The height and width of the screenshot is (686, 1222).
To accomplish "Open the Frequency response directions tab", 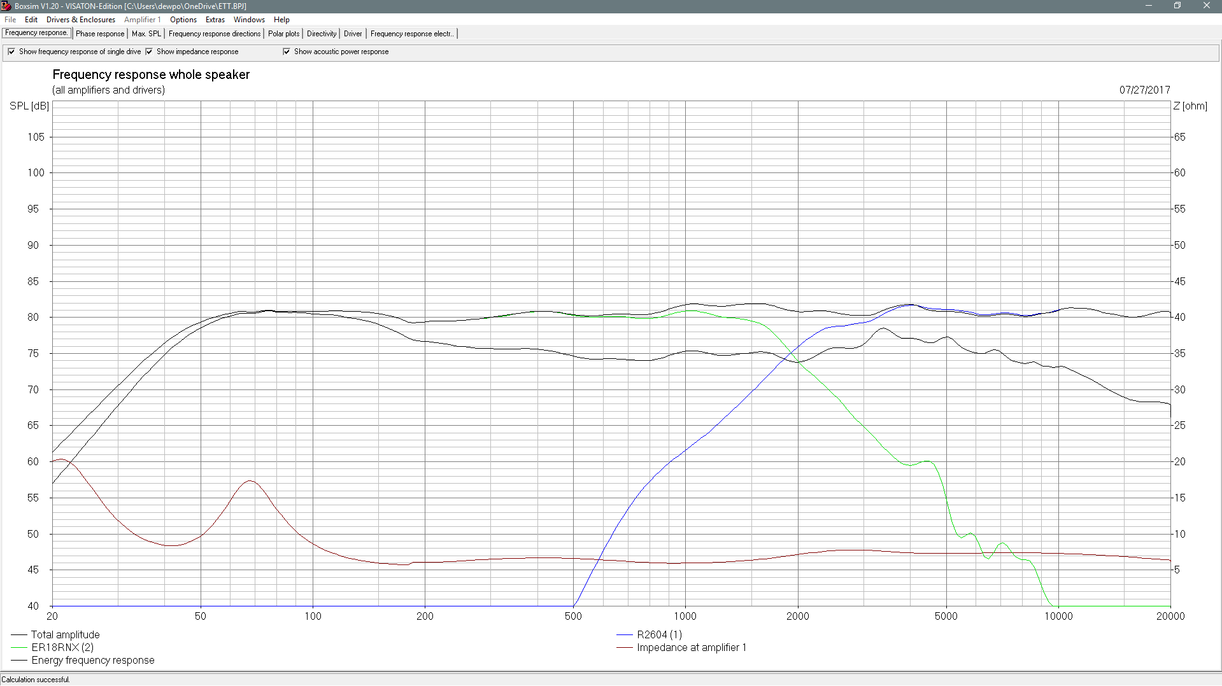I will 215,34.
